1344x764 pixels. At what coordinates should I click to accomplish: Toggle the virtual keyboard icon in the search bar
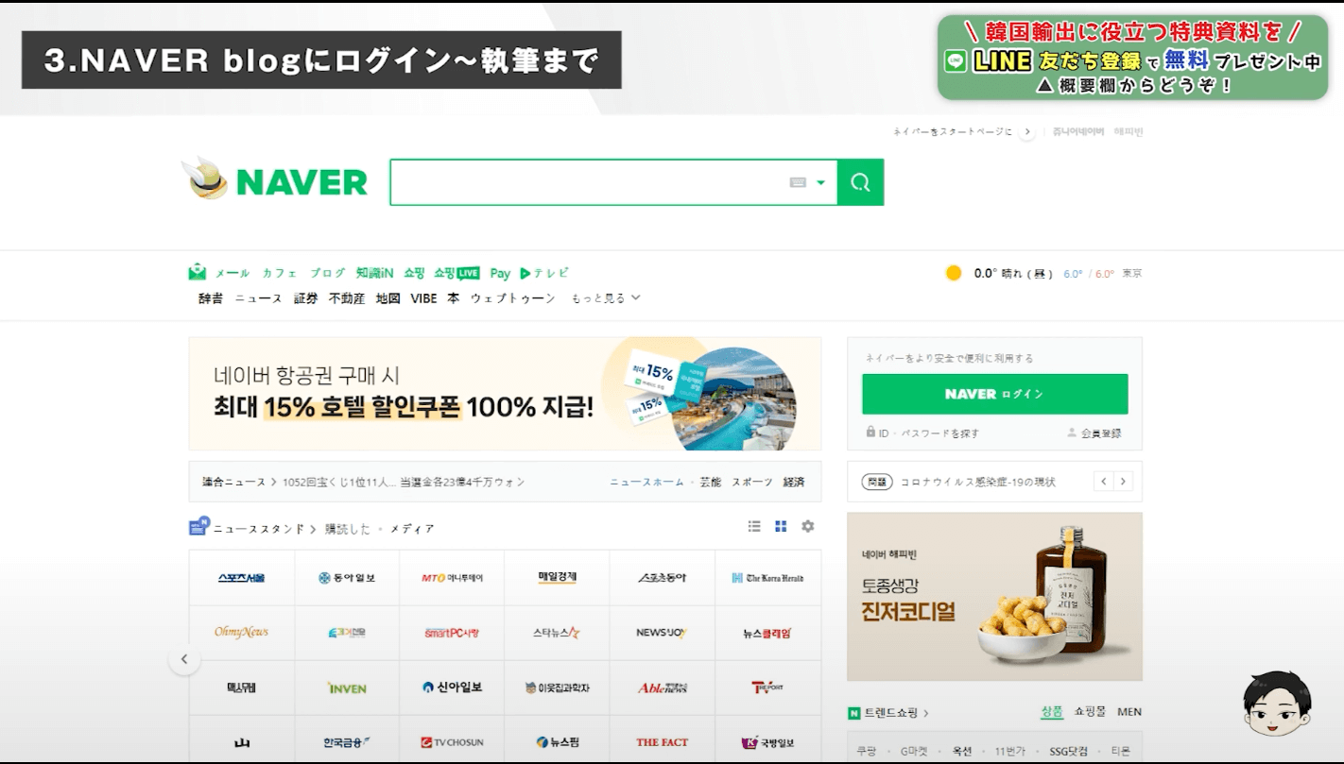(x=800, y=181)
